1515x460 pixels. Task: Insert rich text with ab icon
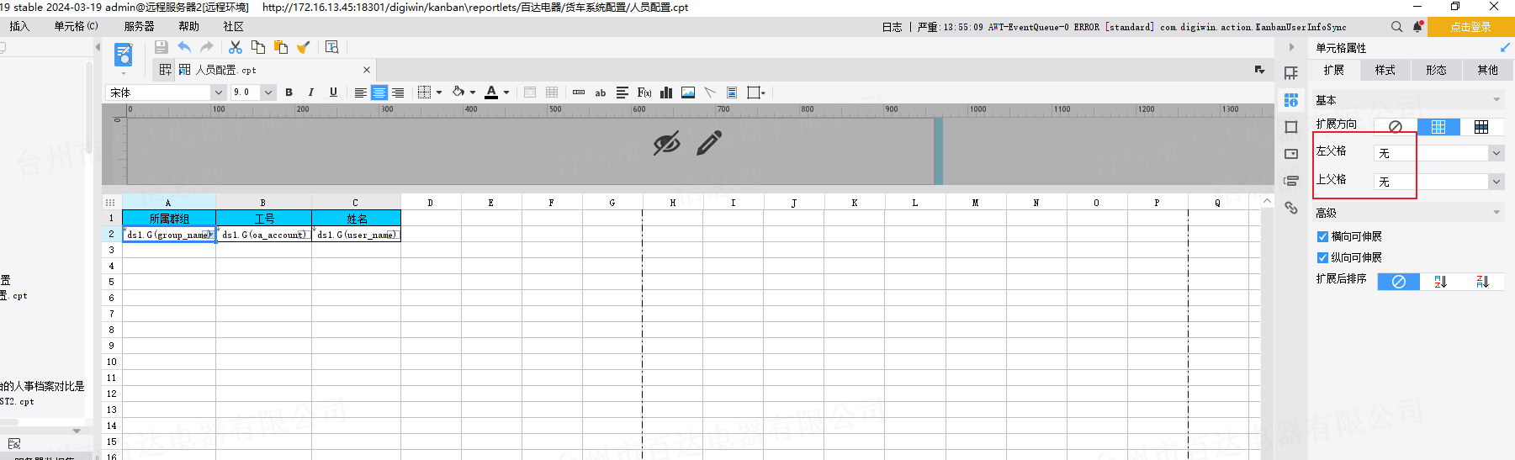(x=601, y=93)
